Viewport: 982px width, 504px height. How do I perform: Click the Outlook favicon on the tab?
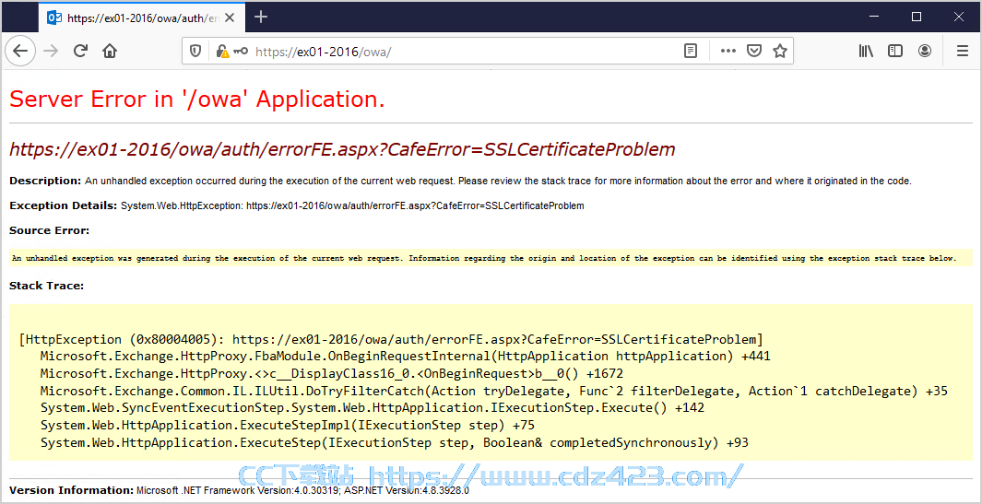tap(54, 18)
